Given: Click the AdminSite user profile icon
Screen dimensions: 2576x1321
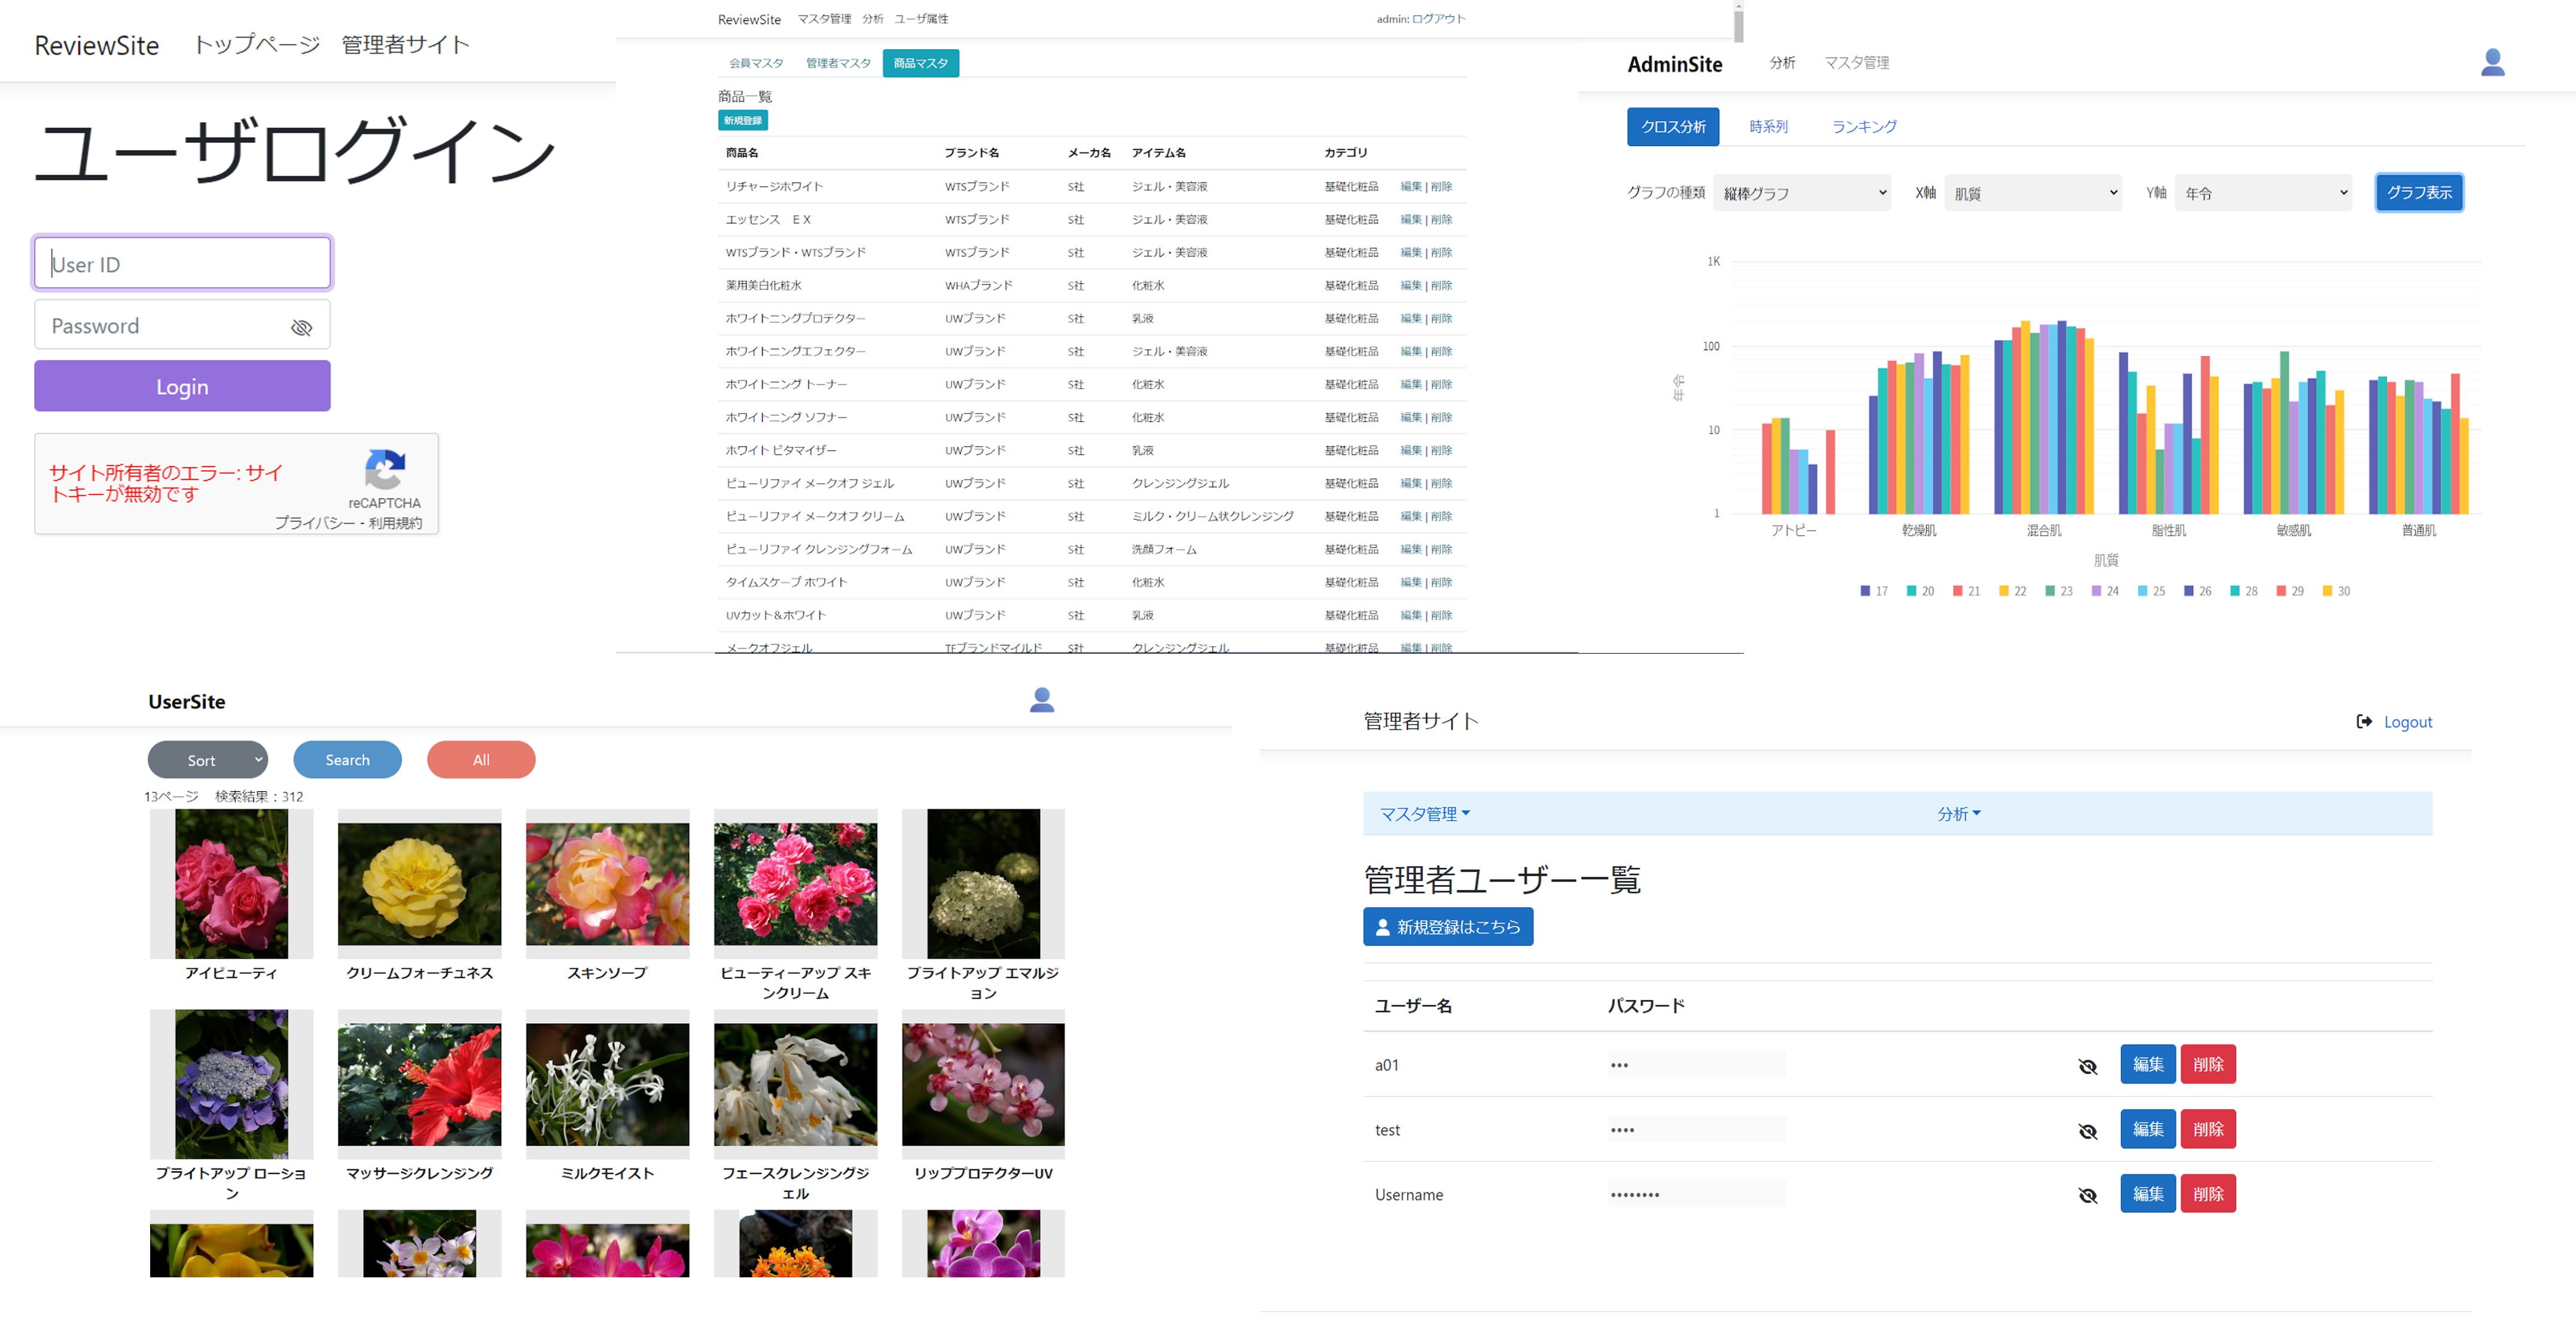Looking at the screenshot, I should click(2492, 62).
